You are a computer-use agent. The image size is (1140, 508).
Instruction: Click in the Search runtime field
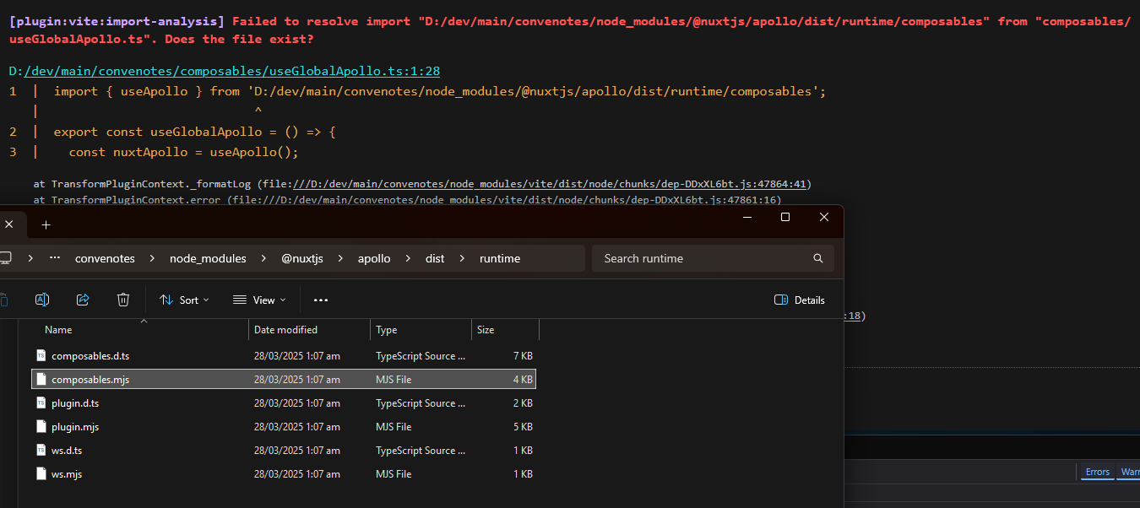713,258
